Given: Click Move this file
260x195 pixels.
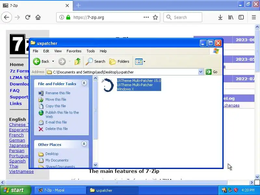Looking at the screenshot, I should point(56,99).
